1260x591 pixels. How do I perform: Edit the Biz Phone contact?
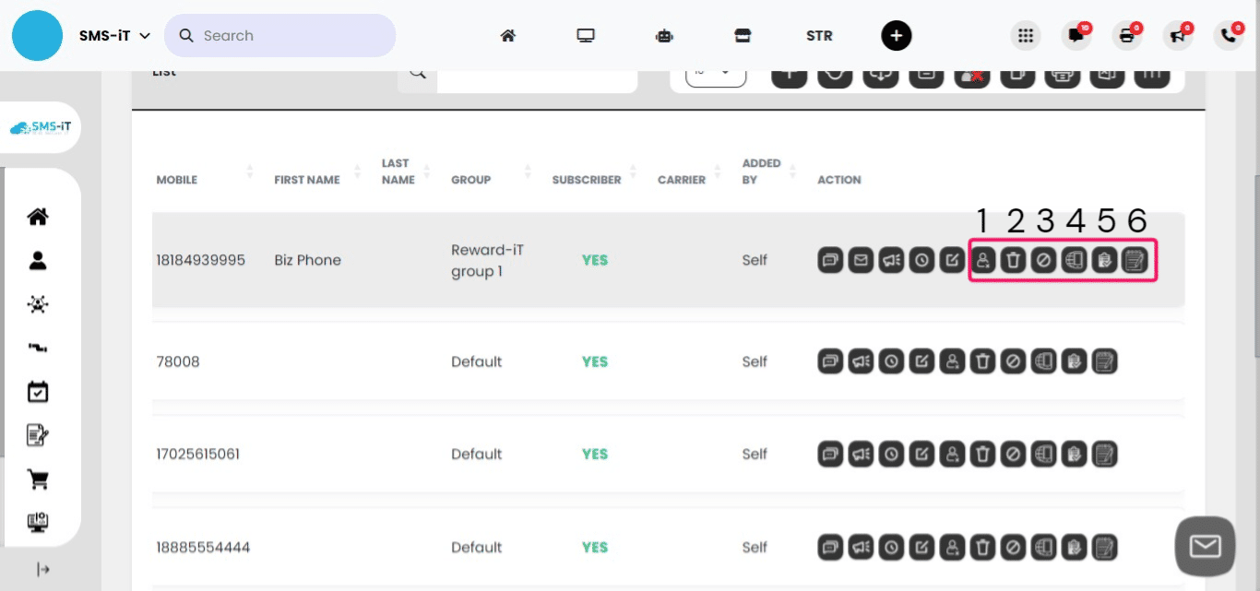(x=952, y=261)
